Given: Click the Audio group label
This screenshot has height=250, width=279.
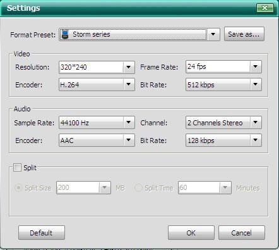Looking at the screenshot, I should 22,109.
